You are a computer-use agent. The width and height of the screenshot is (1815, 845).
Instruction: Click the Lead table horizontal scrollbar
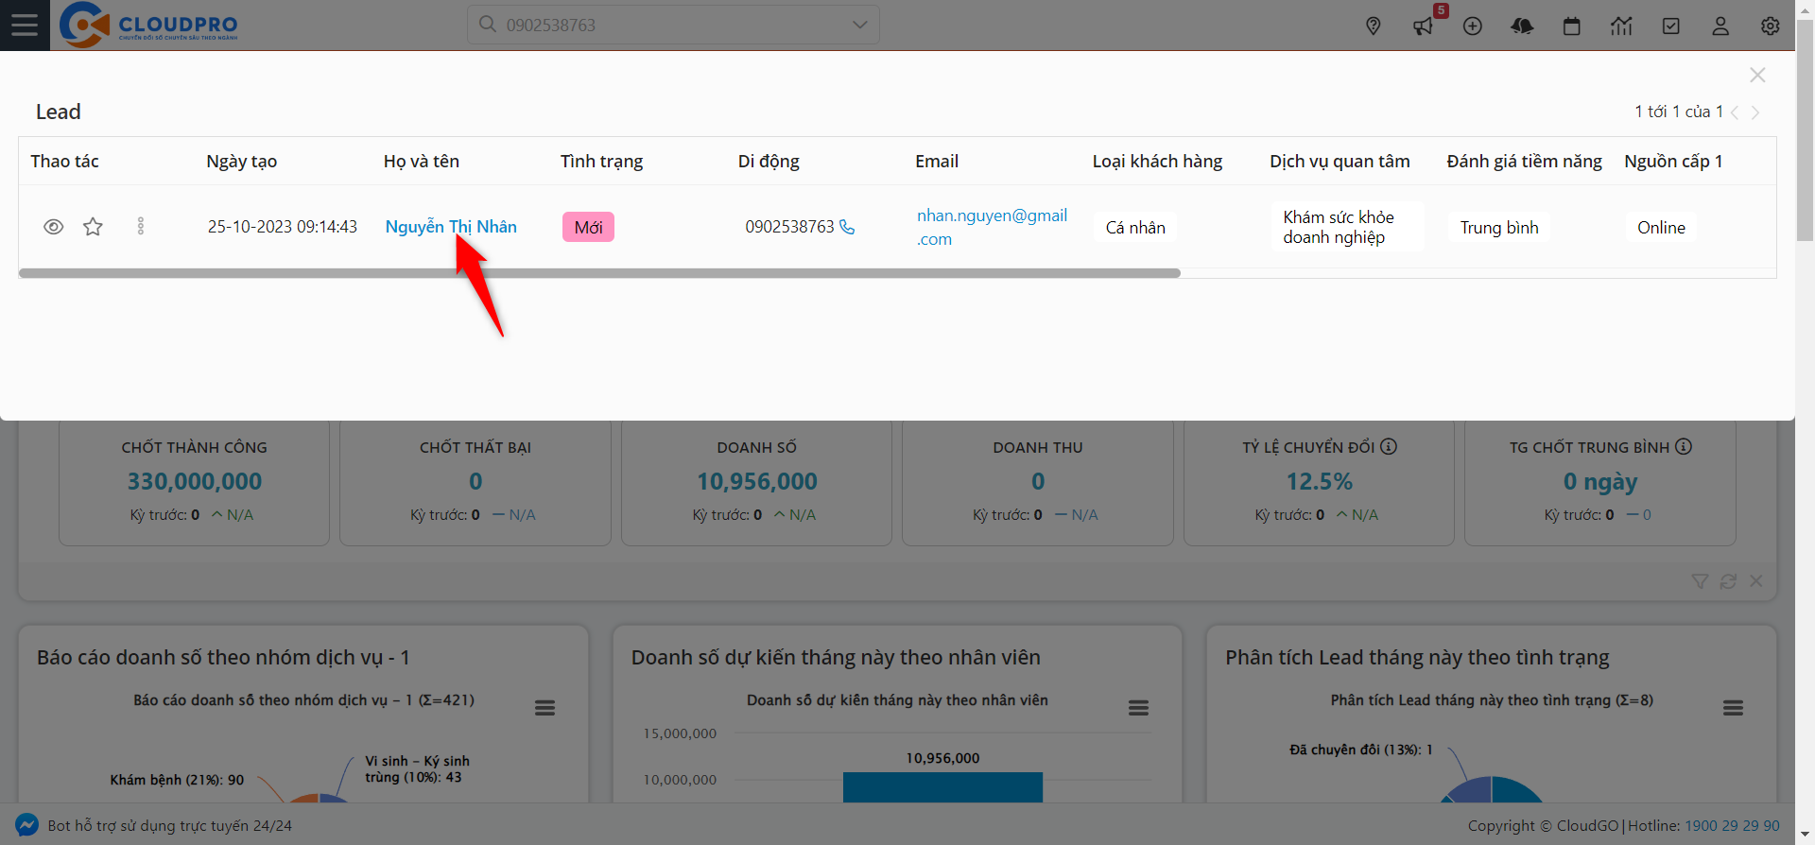point(599,273)
